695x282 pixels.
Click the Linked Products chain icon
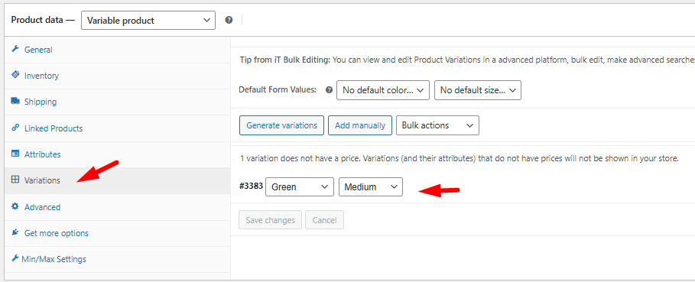pyautogui.click(x=15, y=128)
